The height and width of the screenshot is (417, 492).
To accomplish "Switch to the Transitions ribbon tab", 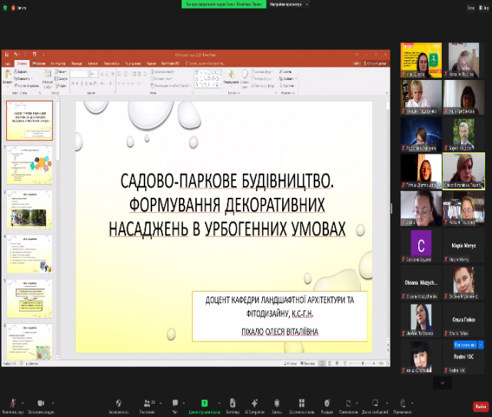I will tap(76, 63).
